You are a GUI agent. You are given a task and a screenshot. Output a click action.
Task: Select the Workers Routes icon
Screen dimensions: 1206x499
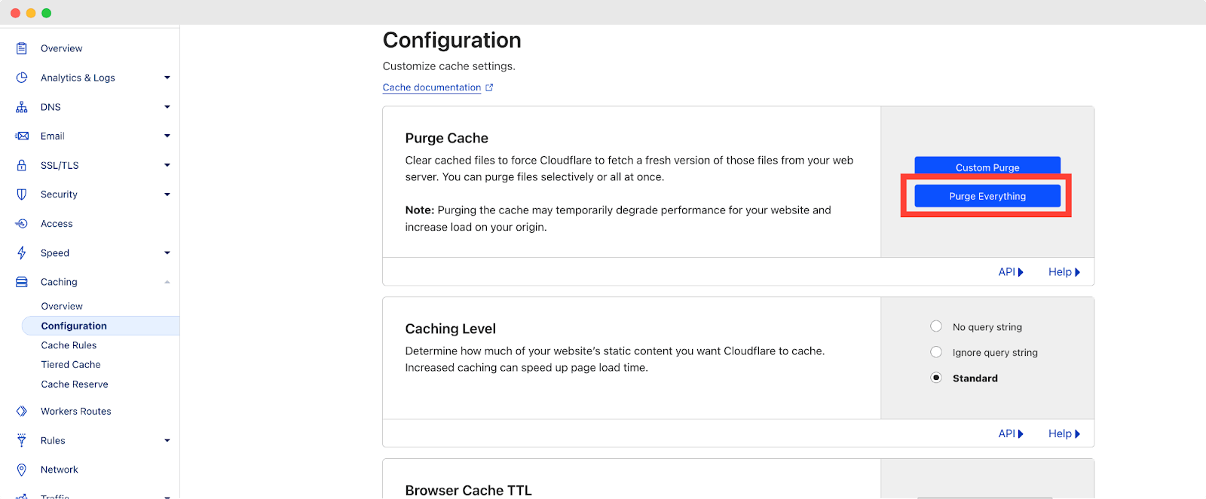(x=23, y=411)
